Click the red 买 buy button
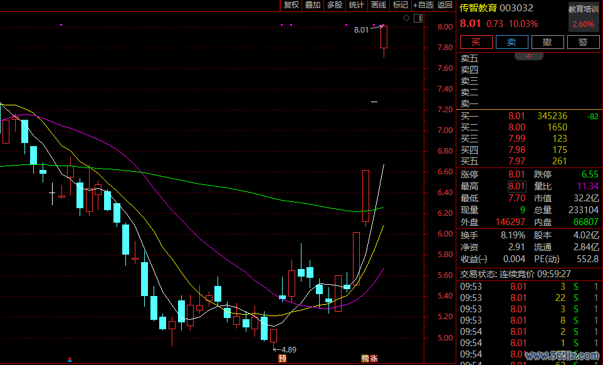603x365 pixels. point(476,42)
